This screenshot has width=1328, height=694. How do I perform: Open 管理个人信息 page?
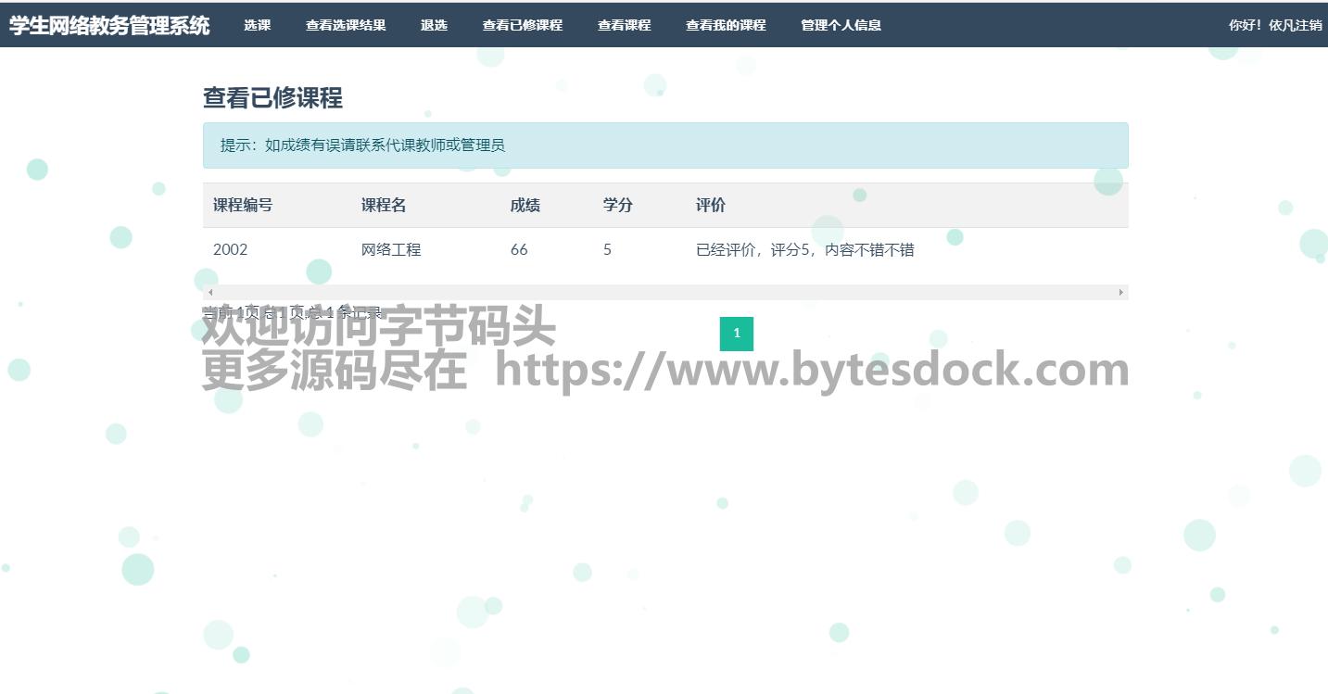click(841, 25)
